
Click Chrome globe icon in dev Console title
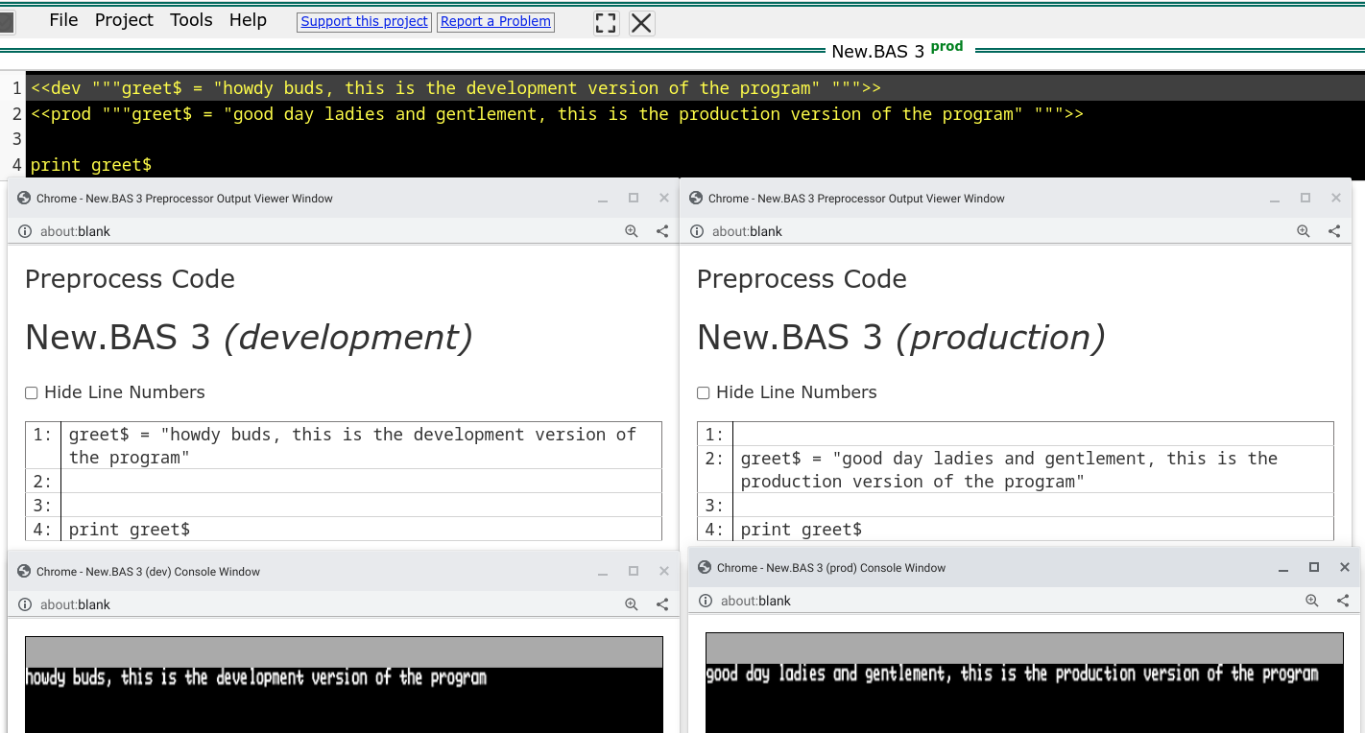click(x=24, y=572)
